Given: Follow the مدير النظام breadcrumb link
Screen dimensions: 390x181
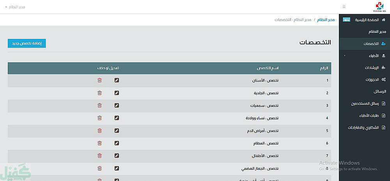Looking at the screenshot, I should tap(326, 19).
